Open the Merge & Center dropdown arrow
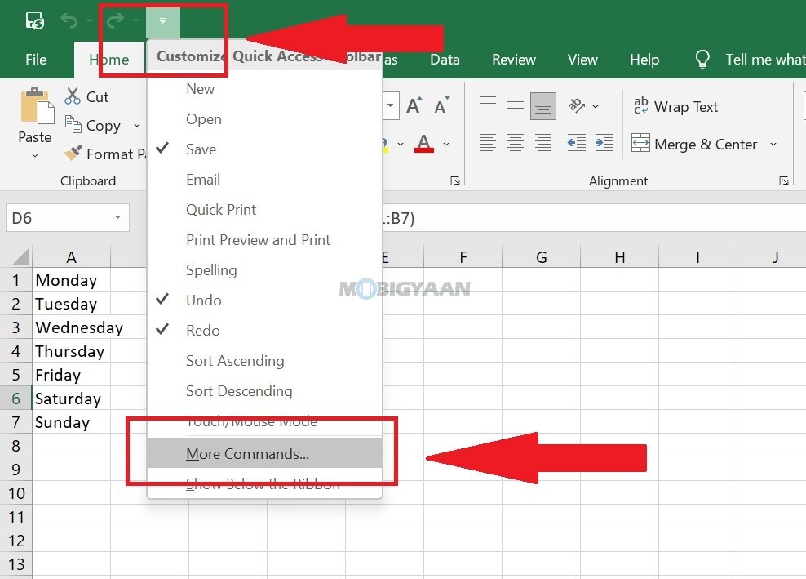This screenshot has width=806, height=579. point(773,144)
